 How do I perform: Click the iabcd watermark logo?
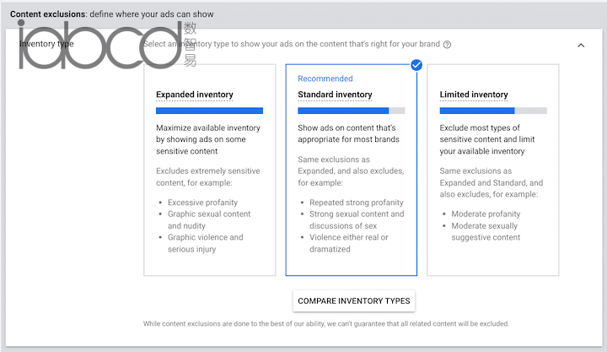click(x=107, y=45)
